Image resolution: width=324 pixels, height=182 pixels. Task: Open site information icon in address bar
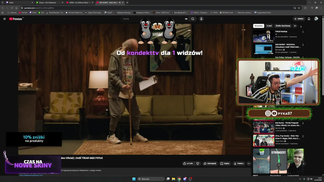[x=22, y=8]
